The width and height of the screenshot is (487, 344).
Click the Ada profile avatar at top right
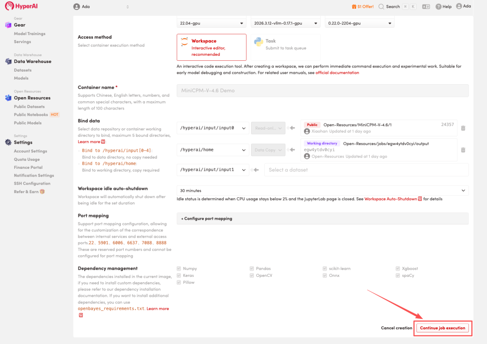click(459, 6)
